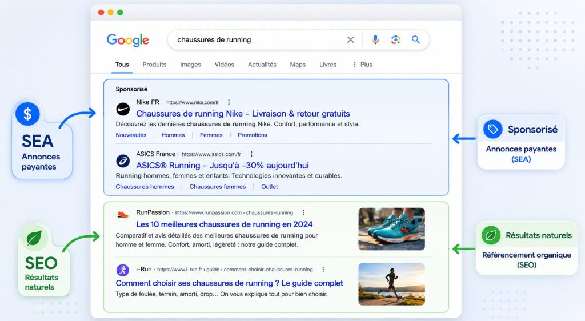Open options menu next to ASICS ad URL
This screenshot has width=585, height=321.
[x=251, y=154]
